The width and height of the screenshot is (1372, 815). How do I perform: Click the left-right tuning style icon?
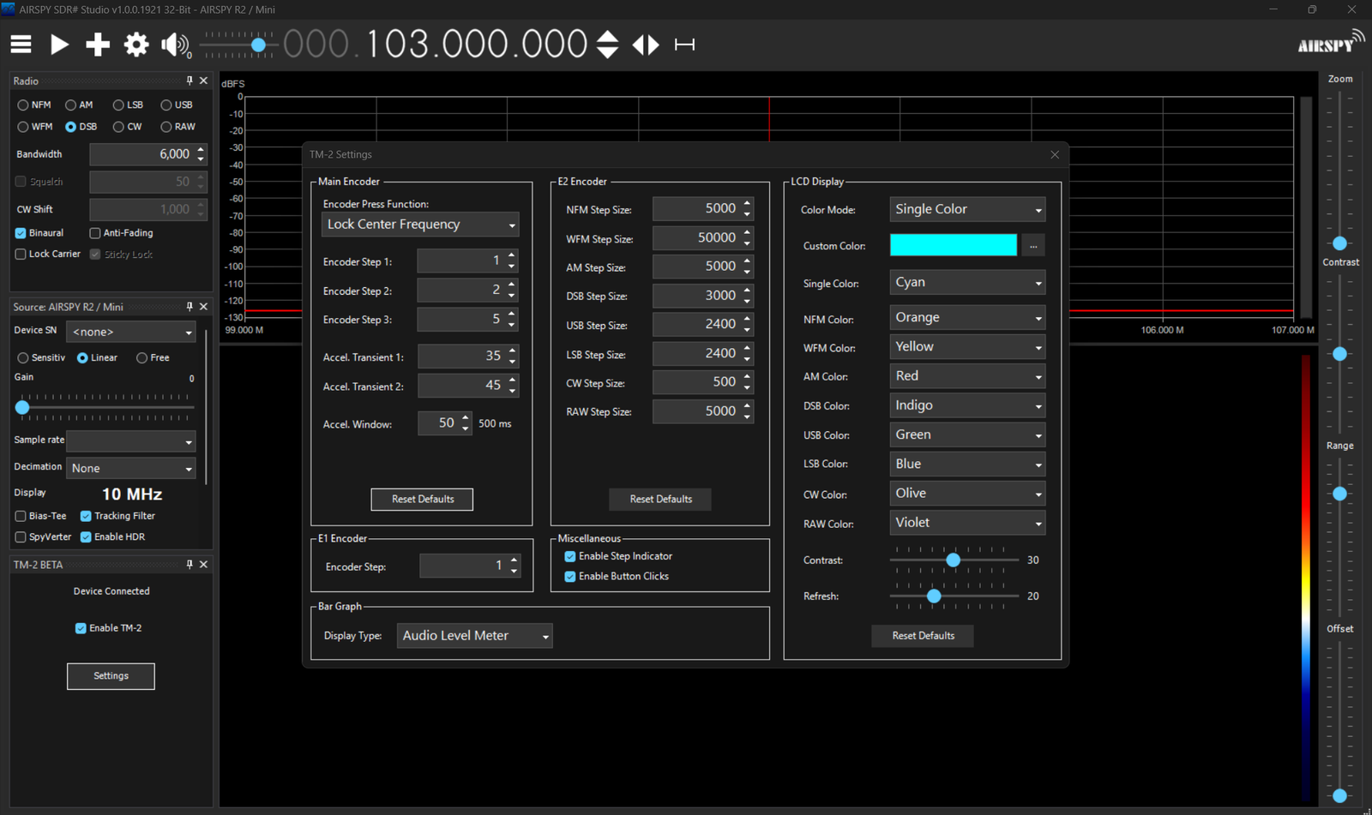point(646,45)
